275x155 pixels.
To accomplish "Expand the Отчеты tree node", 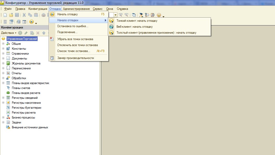I will tap(3, 73).
